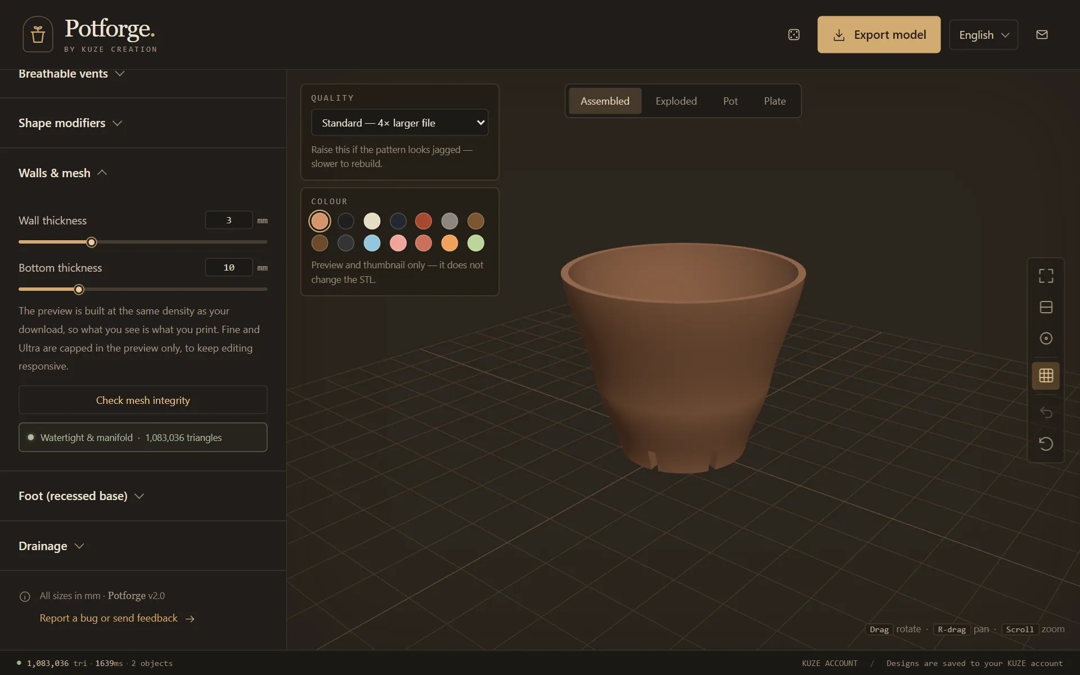Toggle the cross-section view icon
This screenshot has width=1080, height=675.
[1046, 307]
